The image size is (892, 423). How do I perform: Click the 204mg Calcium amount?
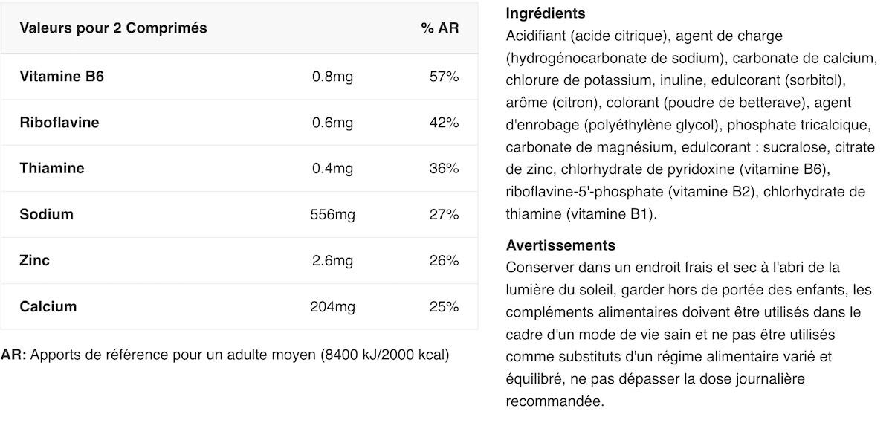point(332,307)
